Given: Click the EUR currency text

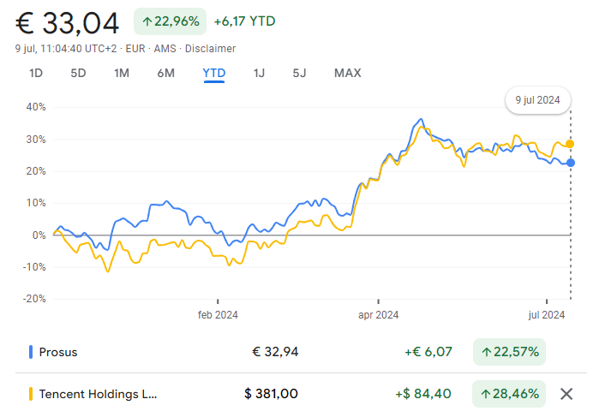Looking at the screenshot, I should [x=135, y=49].
